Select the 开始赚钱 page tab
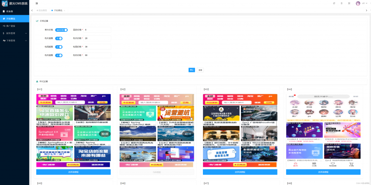Viewport: 371px width, 185px height. point(57,10)
